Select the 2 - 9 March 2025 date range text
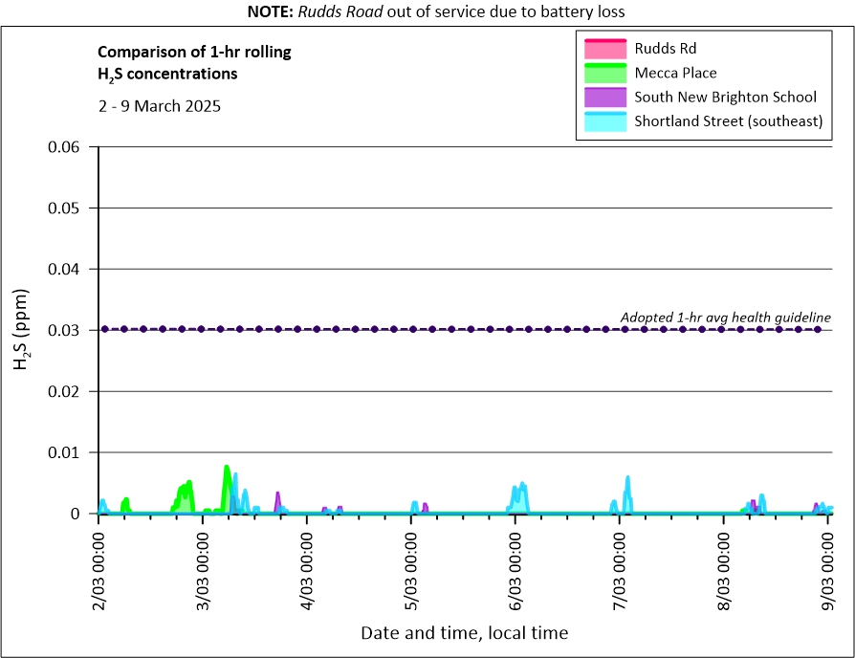This screenshot has width=855, height=658. click(159, 106)
